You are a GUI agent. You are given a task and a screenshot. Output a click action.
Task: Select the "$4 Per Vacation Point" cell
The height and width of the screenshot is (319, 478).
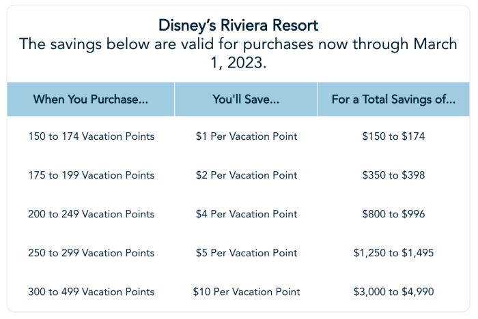(x=246, y=214)
